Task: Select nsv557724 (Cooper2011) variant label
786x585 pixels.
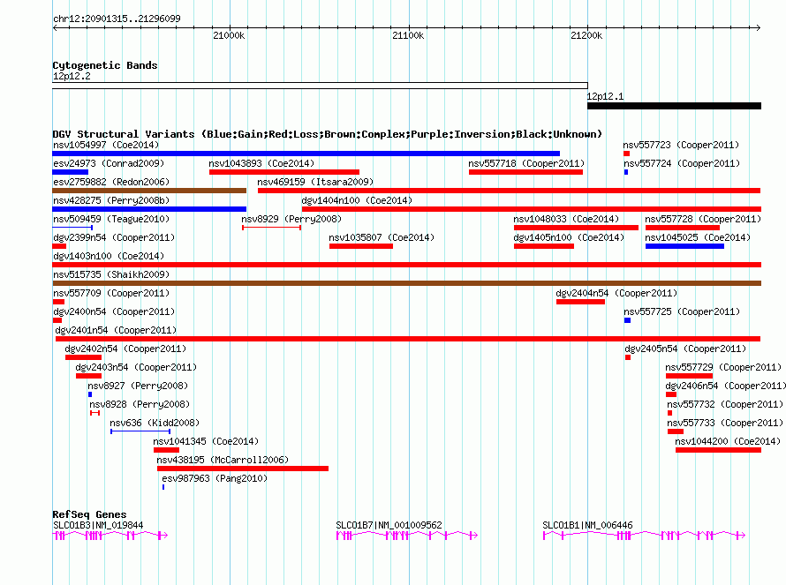Action: pos(682,163)
